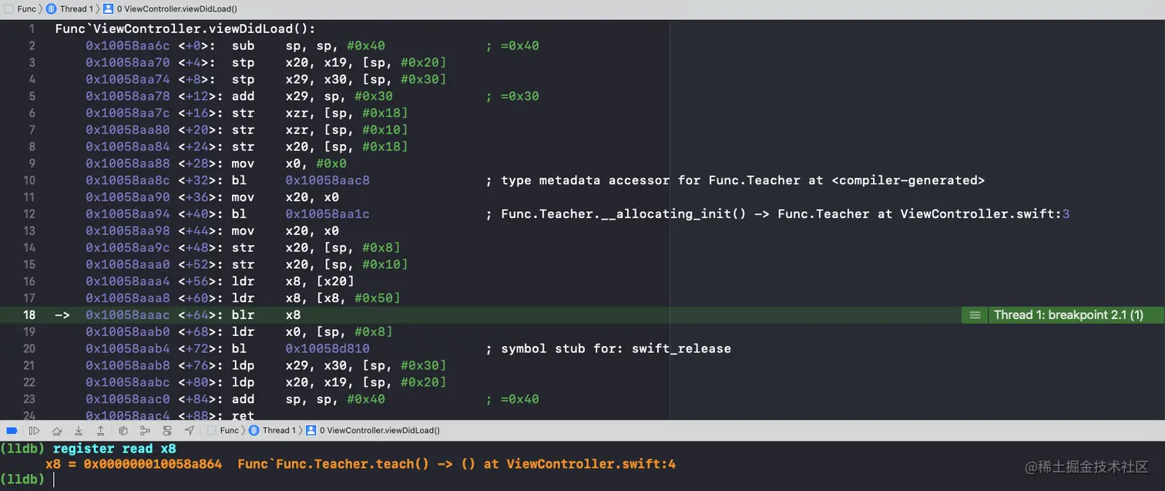Image resolution: width=1165 pixels, height=491 pixels.
Task: Click Func app icon in top jump bar
Action: [8, 8]
